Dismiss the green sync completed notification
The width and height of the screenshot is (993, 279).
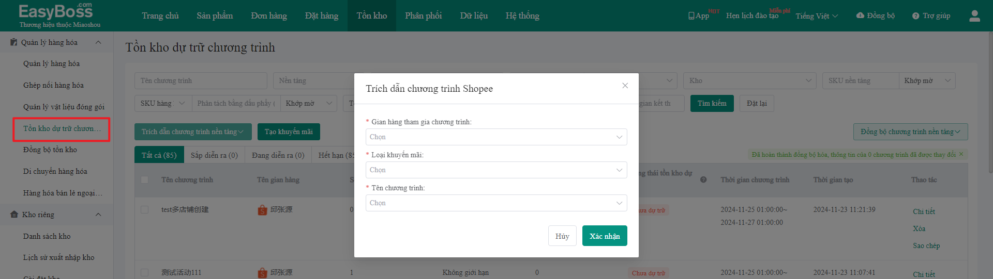961,154
